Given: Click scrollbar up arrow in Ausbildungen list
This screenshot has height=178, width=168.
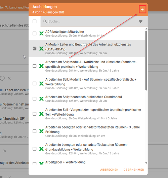Looking at the screenshot, I should click(x=146, y=29).
